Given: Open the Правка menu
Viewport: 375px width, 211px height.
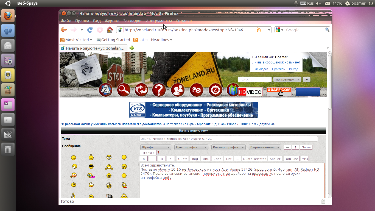Looking at the screenshot, I should point(82,21).
